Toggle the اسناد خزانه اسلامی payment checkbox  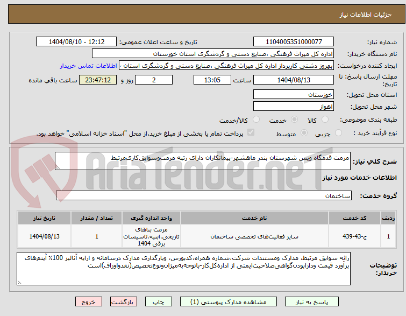click(251, 132)
